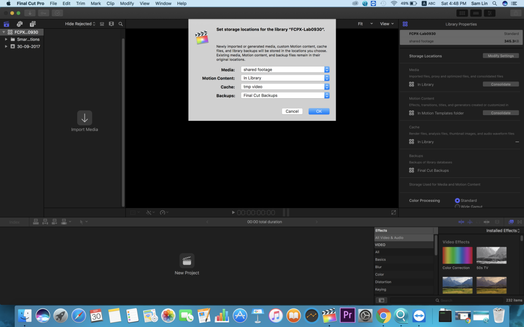The image size is (524, 327).
Task: Click the Import Media arrow icon in browser
Action: 85,118
